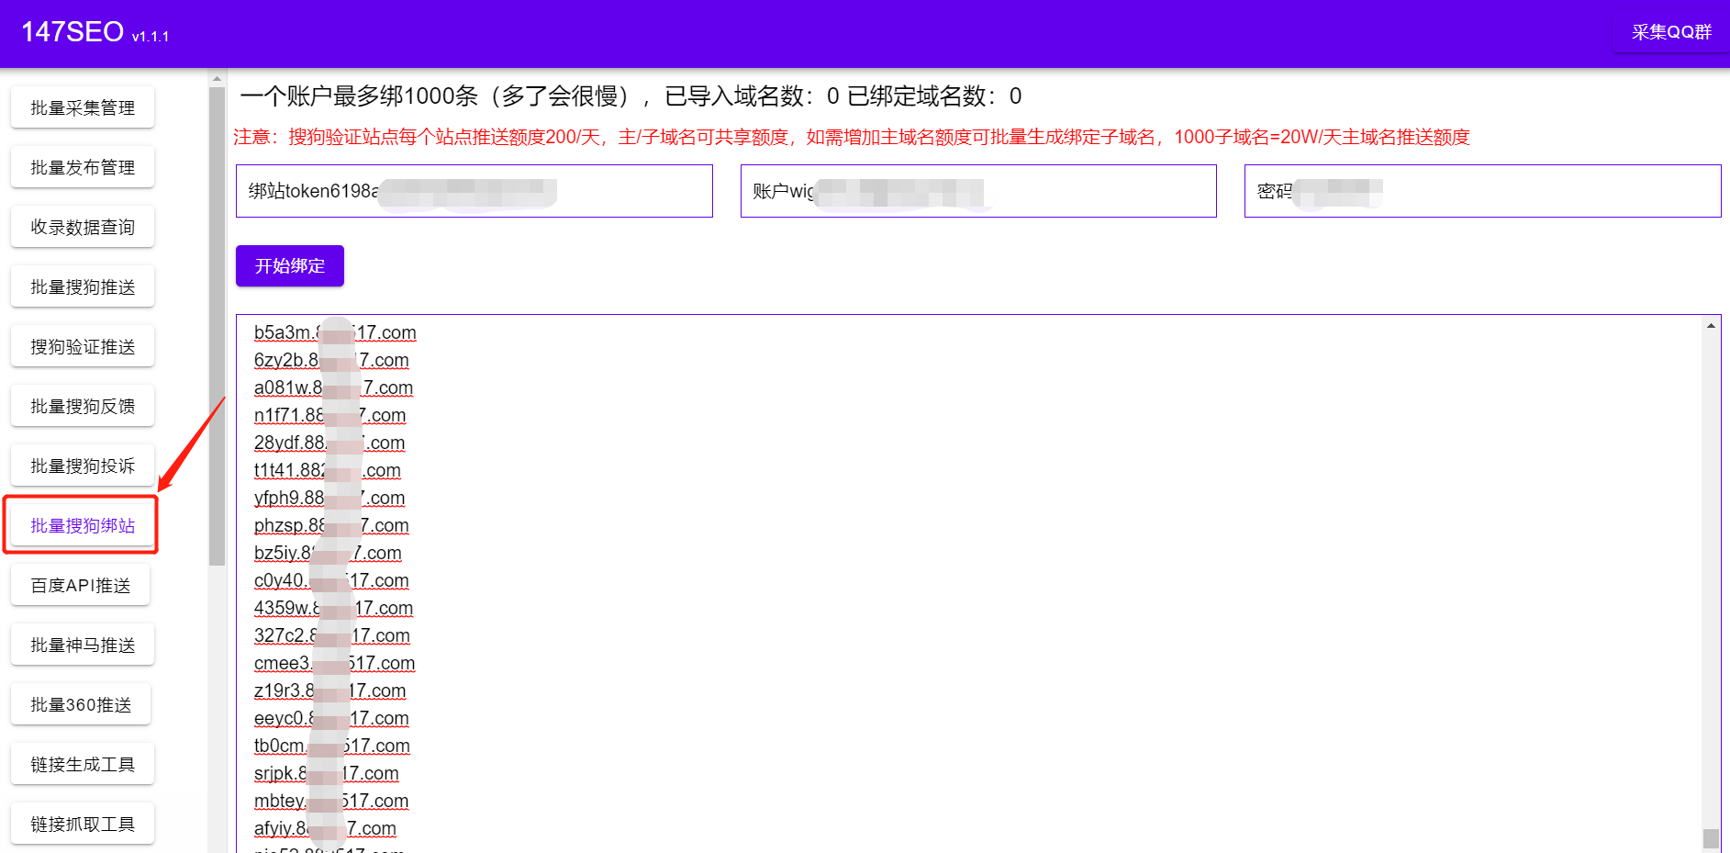Click the domain line starting with z19r3
The image size is (1730, 853).
click(329, 690)
